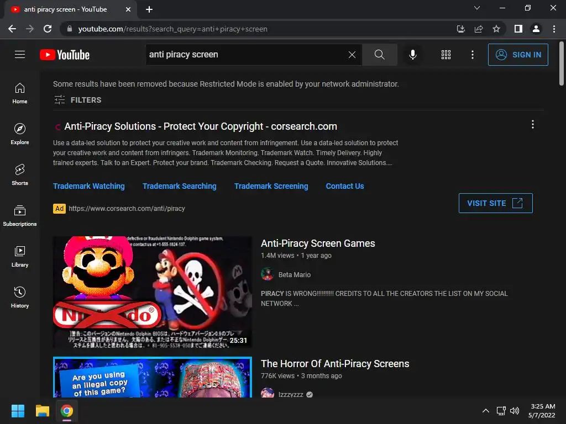Screen dimensions: 566x424
Task: Select the anti piracy screen YouTube tab
Action: [x=70, y=9]
